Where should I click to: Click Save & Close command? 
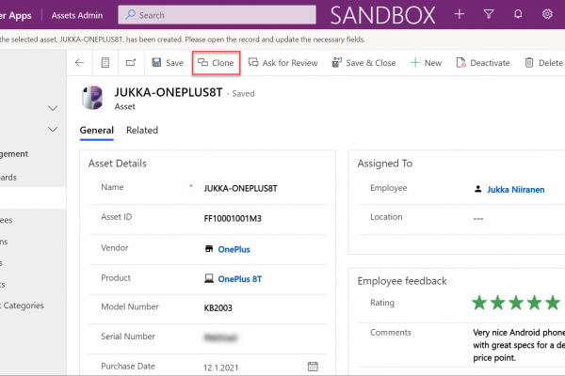363,63
